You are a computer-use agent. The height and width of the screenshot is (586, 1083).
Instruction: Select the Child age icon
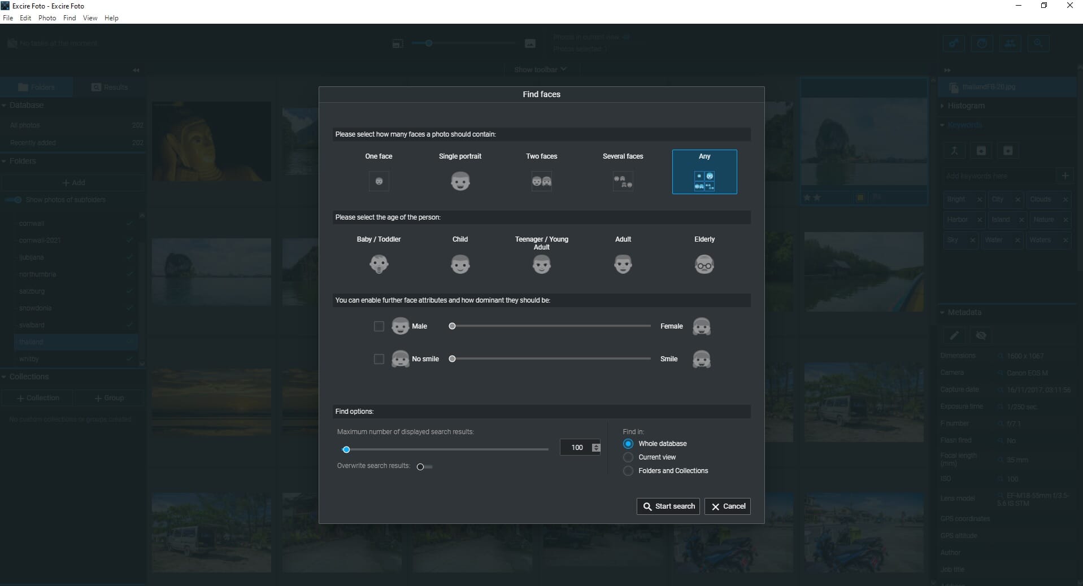click(460, 264)
